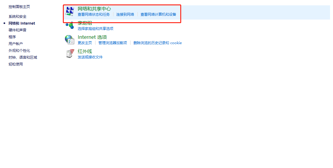
Task: Select 选择家庭组和共享选项
Action: click(x=95, y=29)
